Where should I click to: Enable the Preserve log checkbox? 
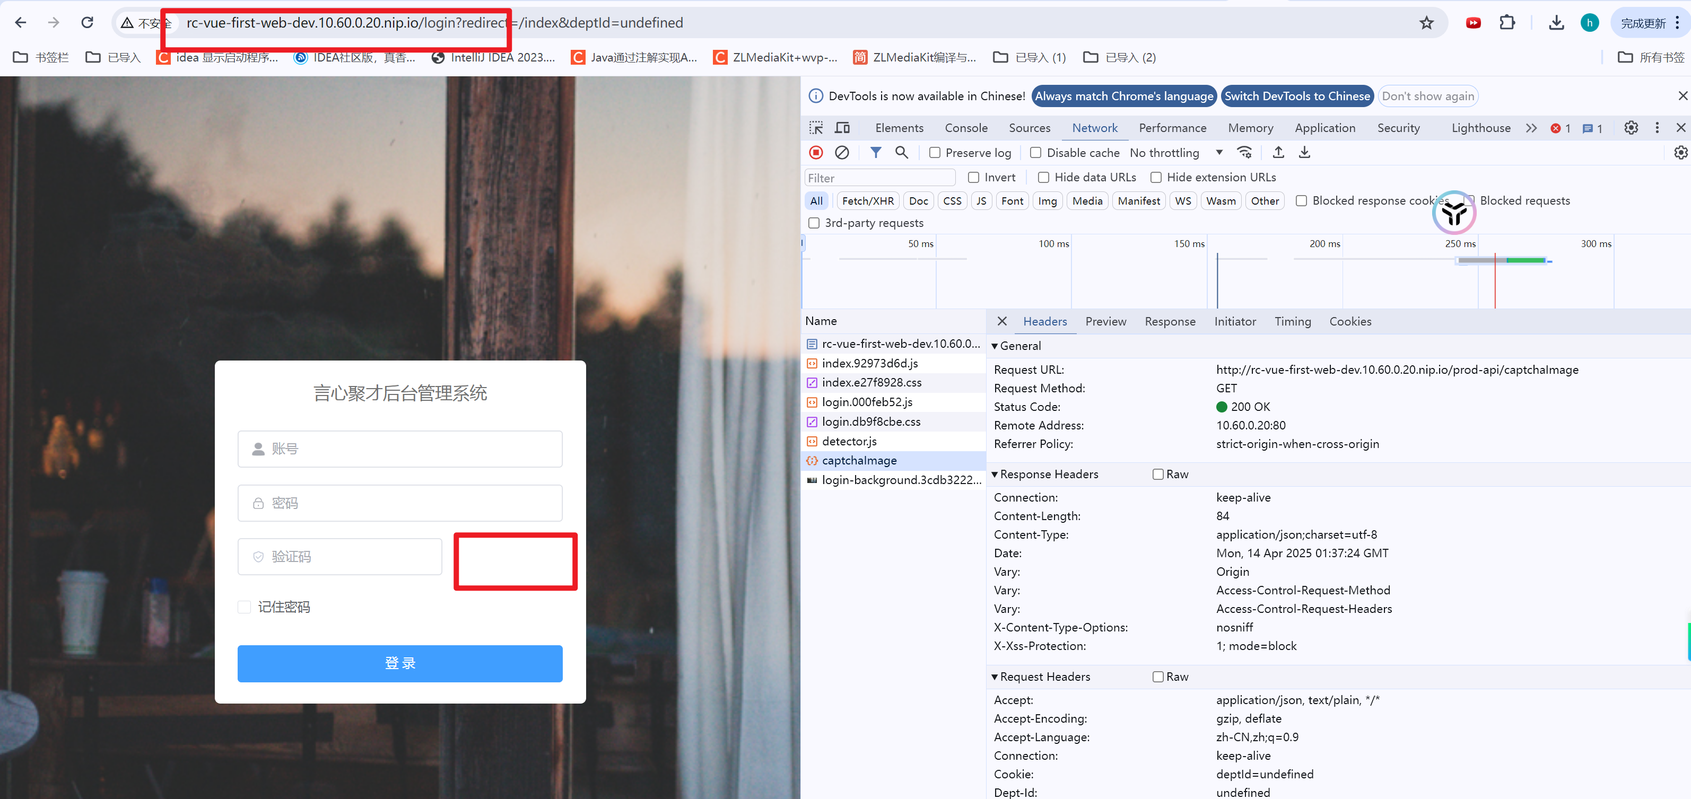(935, 153)
